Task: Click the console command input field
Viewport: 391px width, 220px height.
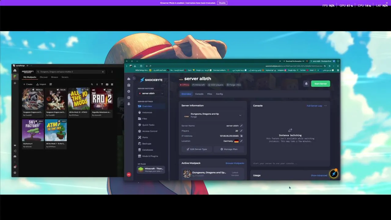Action: 290,163
